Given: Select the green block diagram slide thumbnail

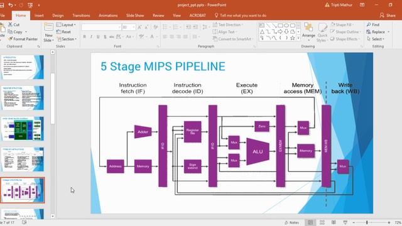Looking at the screenshot, I should point(23,129).
